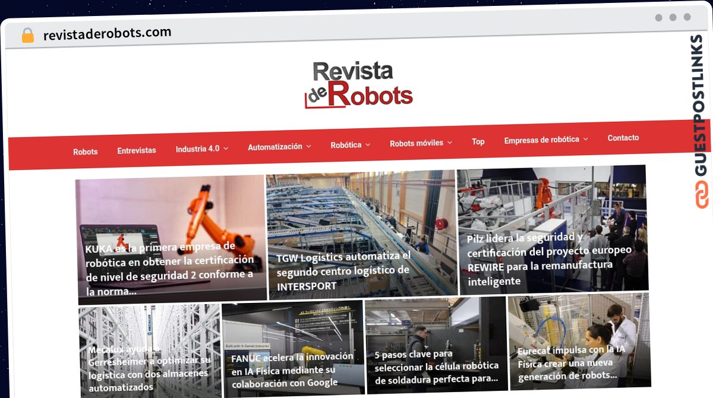Select the revistaderobots.com address bar
The height and width of the screenshot is (398, 713).
(x=107, y=34)
